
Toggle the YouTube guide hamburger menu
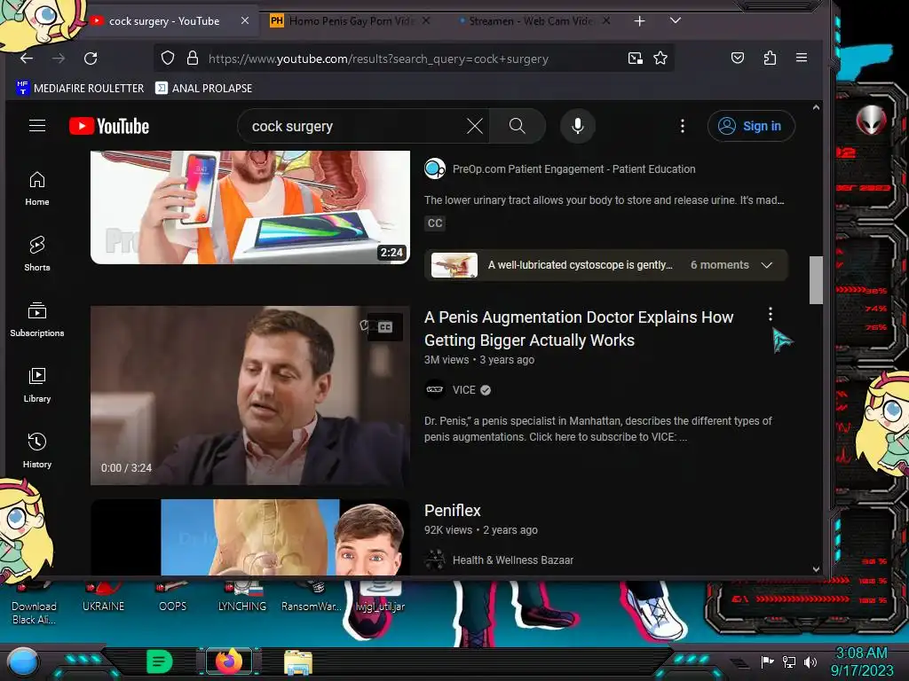click(37, 126)
